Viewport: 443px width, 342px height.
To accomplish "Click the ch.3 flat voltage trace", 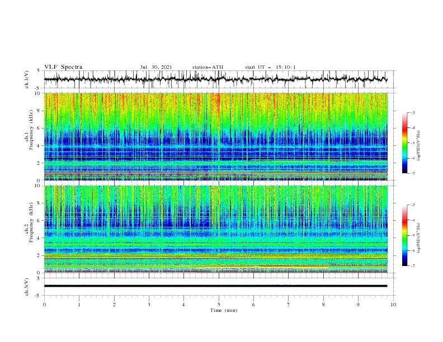I will (215, 286).
